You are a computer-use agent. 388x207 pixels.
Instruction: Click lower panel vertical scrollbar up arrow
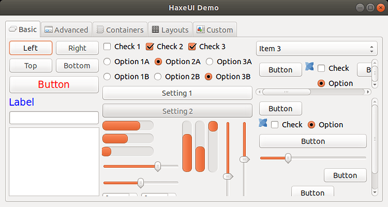[x=375, y=101]
